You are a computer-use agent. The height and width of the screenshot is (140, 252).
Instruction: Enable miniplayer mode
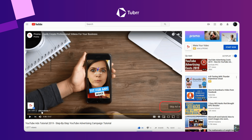coord(164,117)
